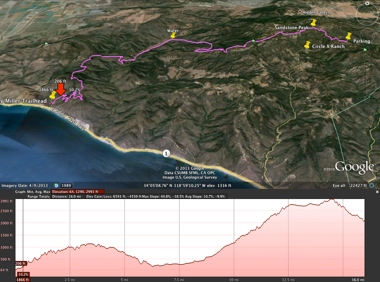Click the Circle X Ranch pushpin
Viewport: 380px width, 282px height.
click(x=307, y=45)
